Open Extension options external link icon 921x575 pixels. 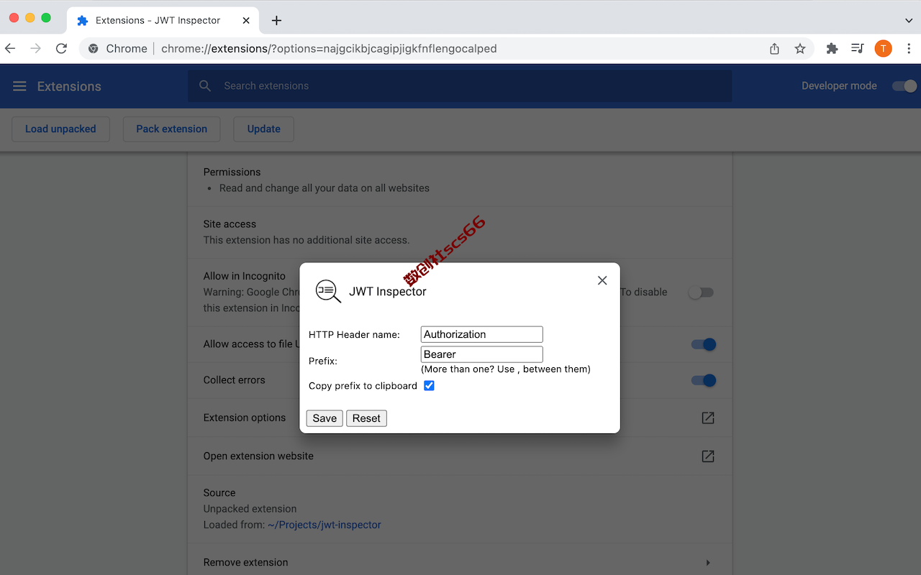(708, 418)
